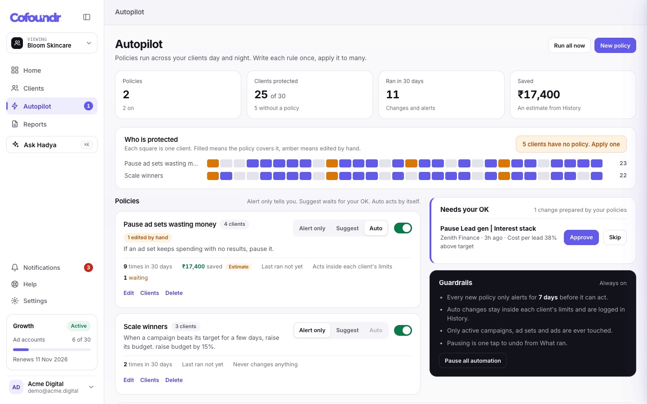Click the Cofoundr logo
Viewport: 647px width, 404px height.
tap(35, 18)
